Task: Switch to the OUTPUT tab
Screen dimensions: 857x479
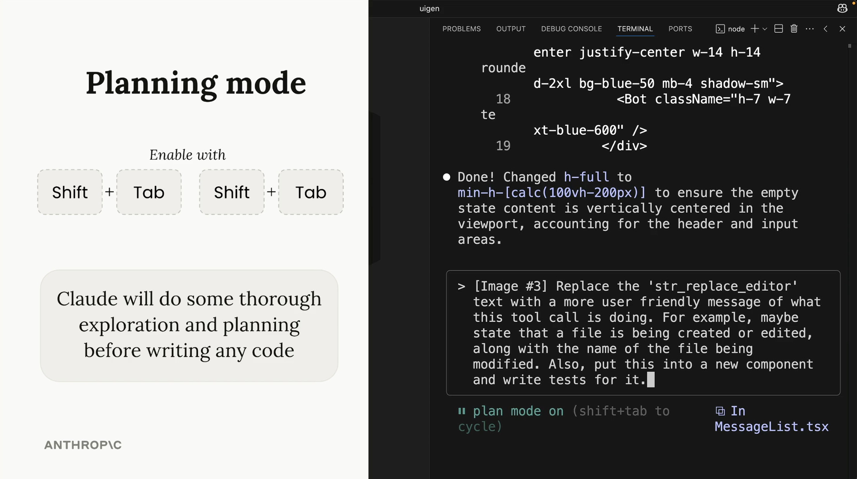Action: (511, 29)
